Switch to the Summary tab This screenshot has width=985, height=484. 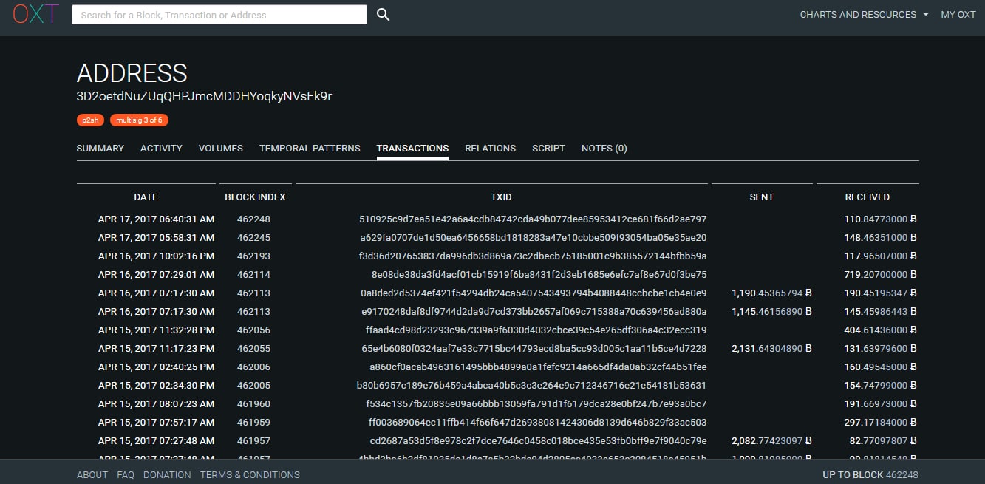click(100, 149)
